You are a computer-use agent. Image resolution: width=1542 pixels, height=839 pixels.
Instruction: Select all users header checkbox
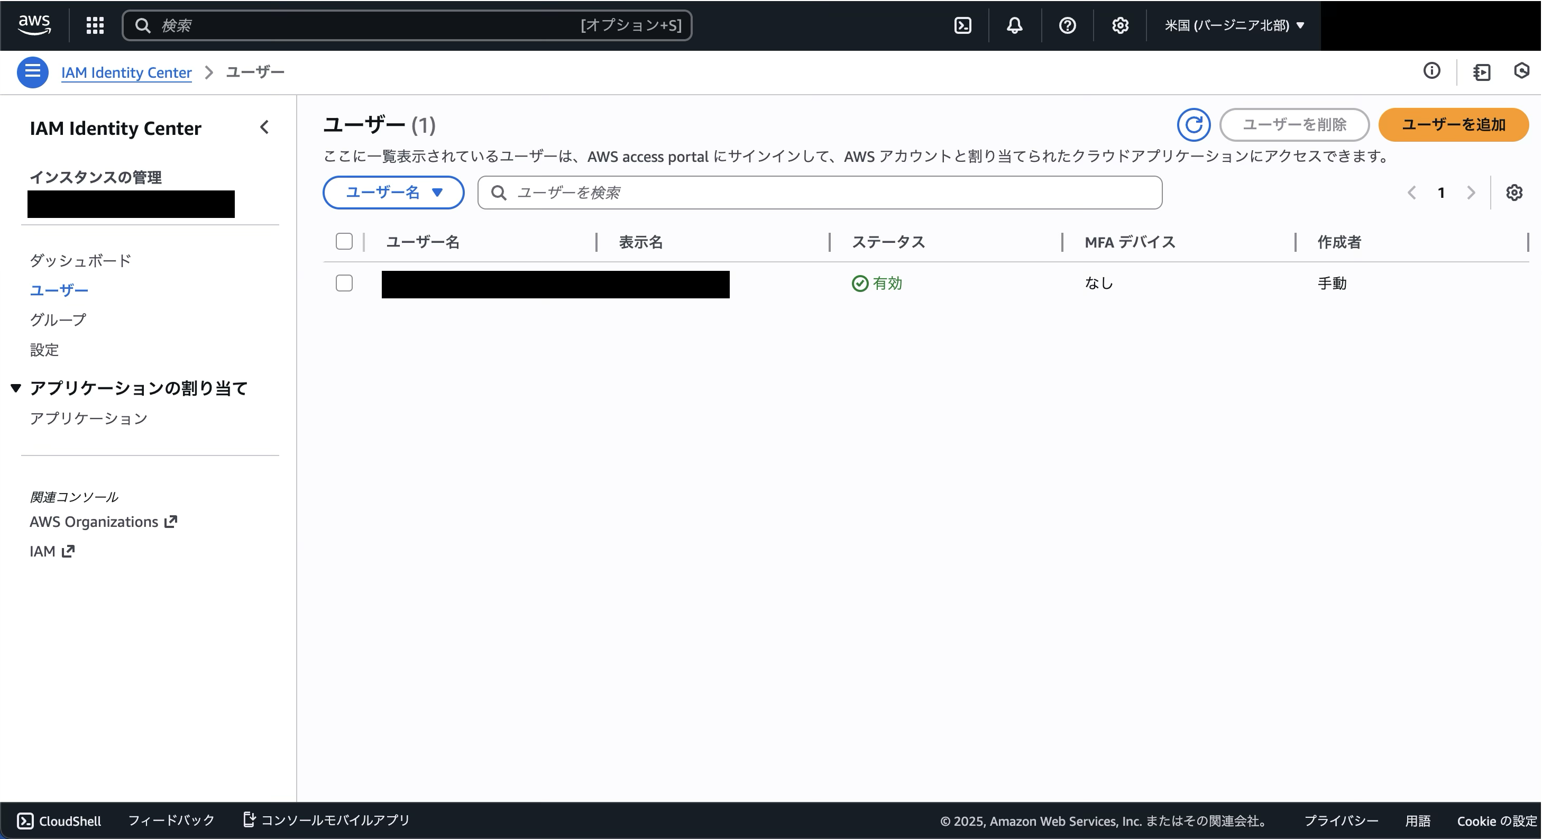(x=344, y=241)
